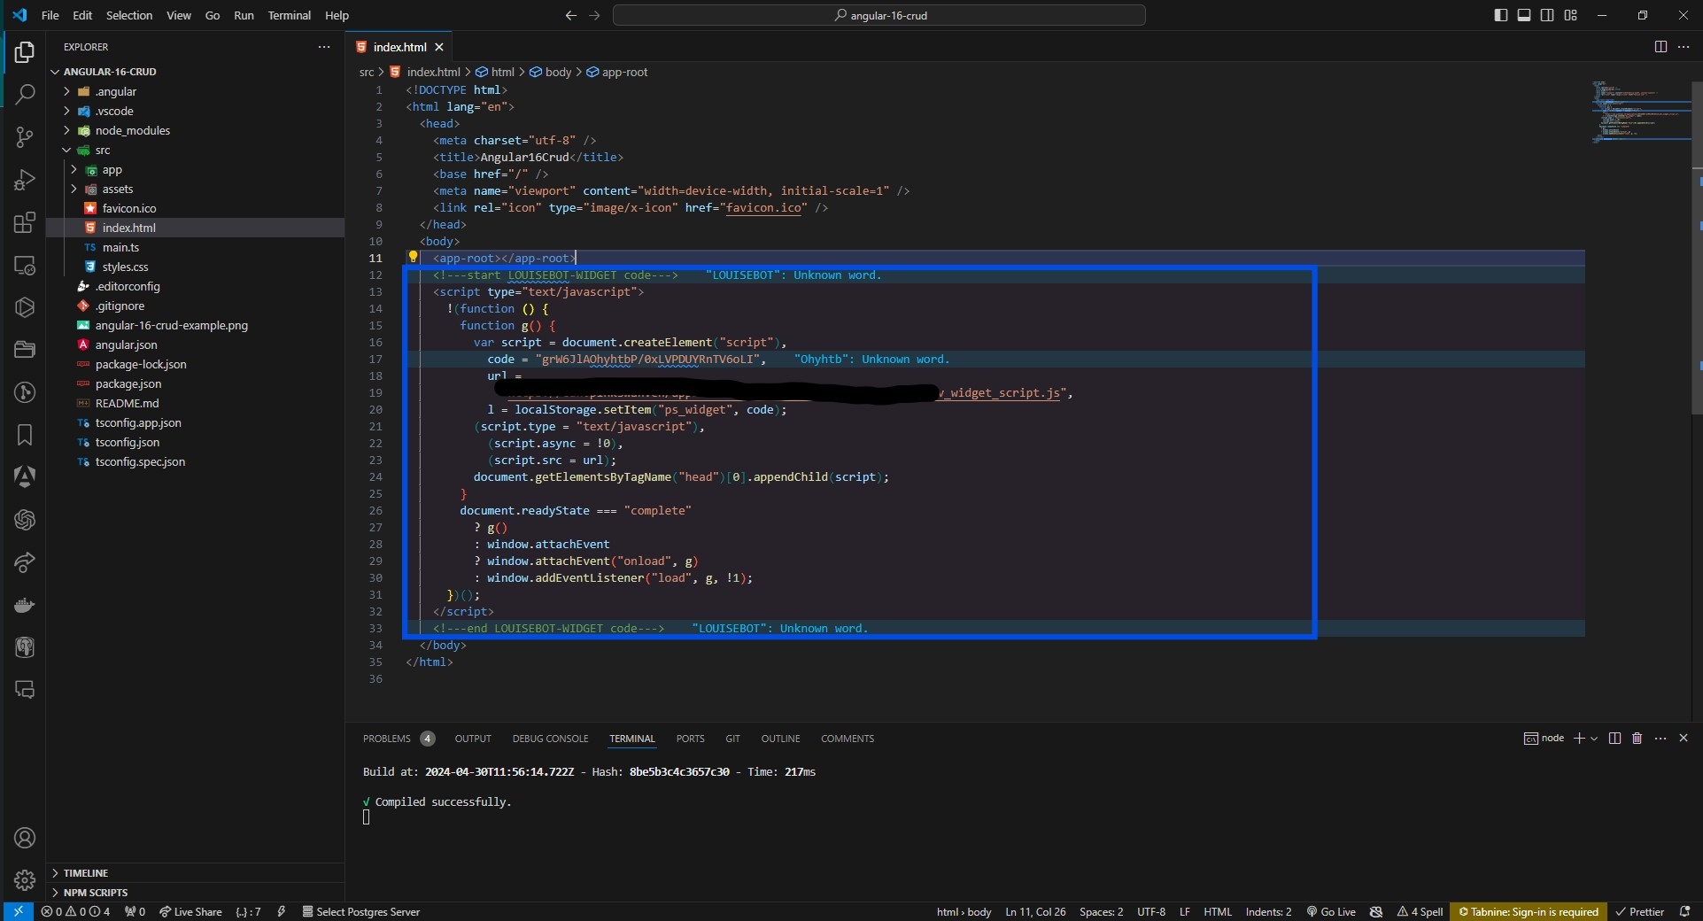This screenshot has width=1703, height=921.
Task: Add a new terminal with plus icon
Action: (1578, 738)
